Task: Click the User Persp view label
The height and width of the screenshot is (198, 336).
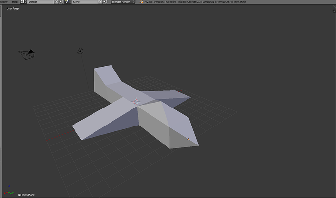Action: point(13,9)
